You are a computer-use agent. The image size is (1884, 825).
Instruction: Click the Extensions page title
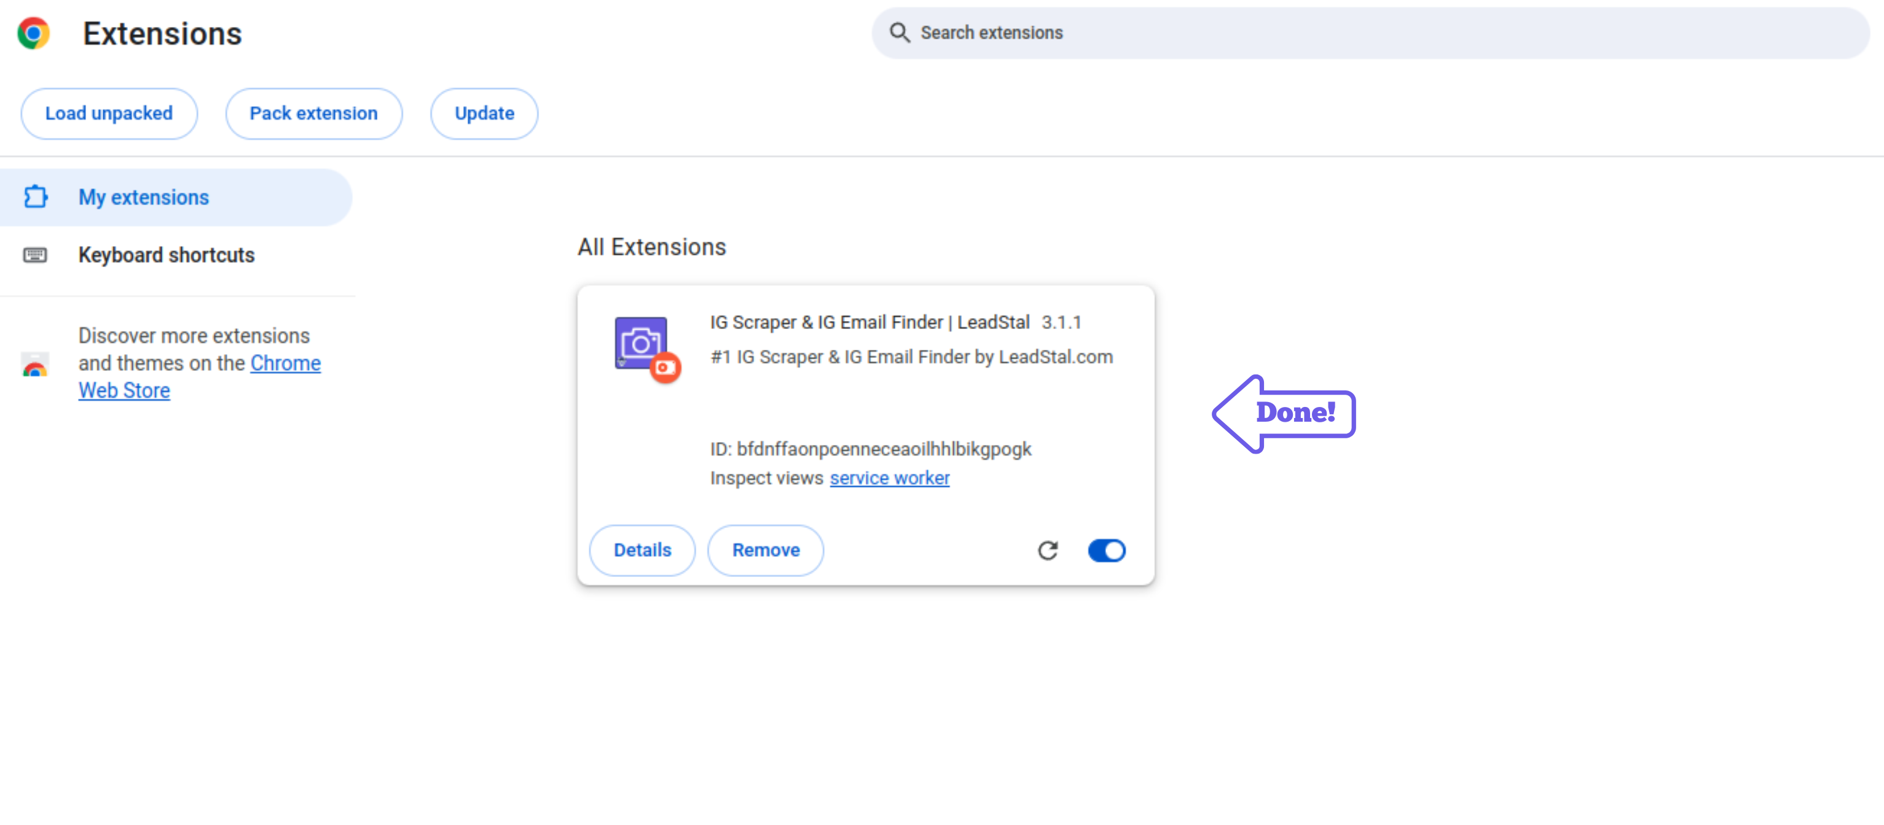pyautogui.click(x=162, y=34)
